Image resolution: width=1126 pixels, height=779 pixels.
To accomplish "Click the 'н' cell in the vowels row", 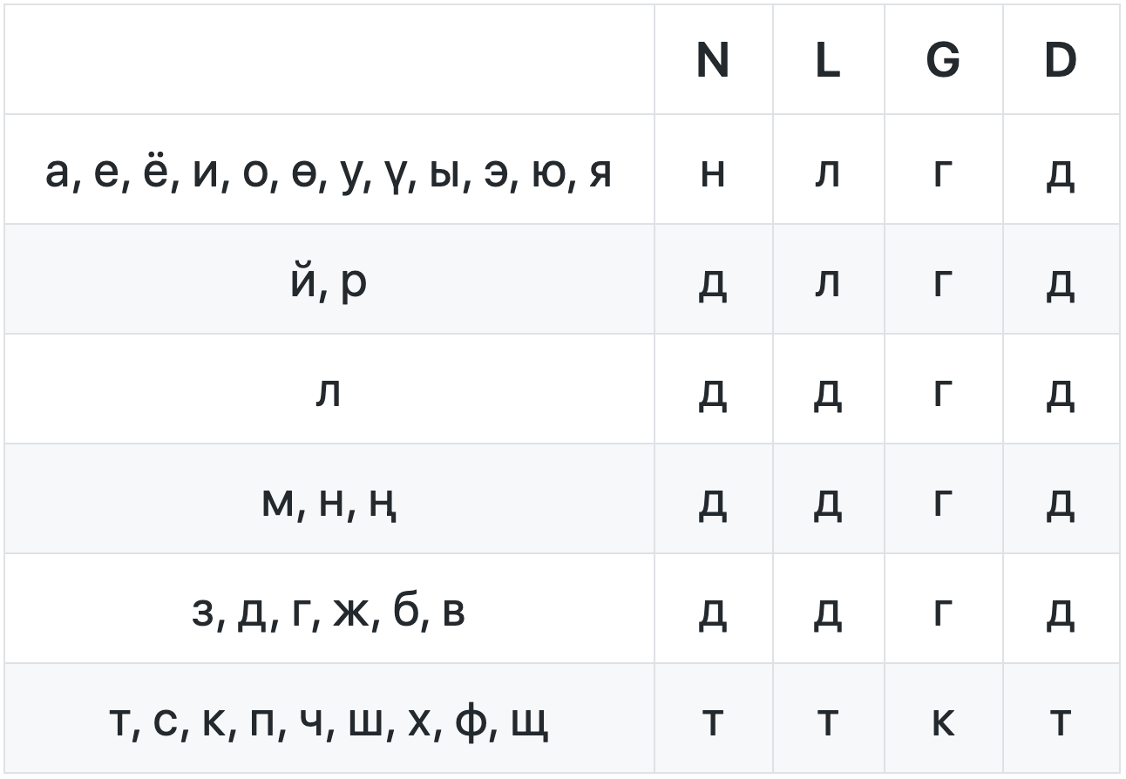I will coord(712,172).
